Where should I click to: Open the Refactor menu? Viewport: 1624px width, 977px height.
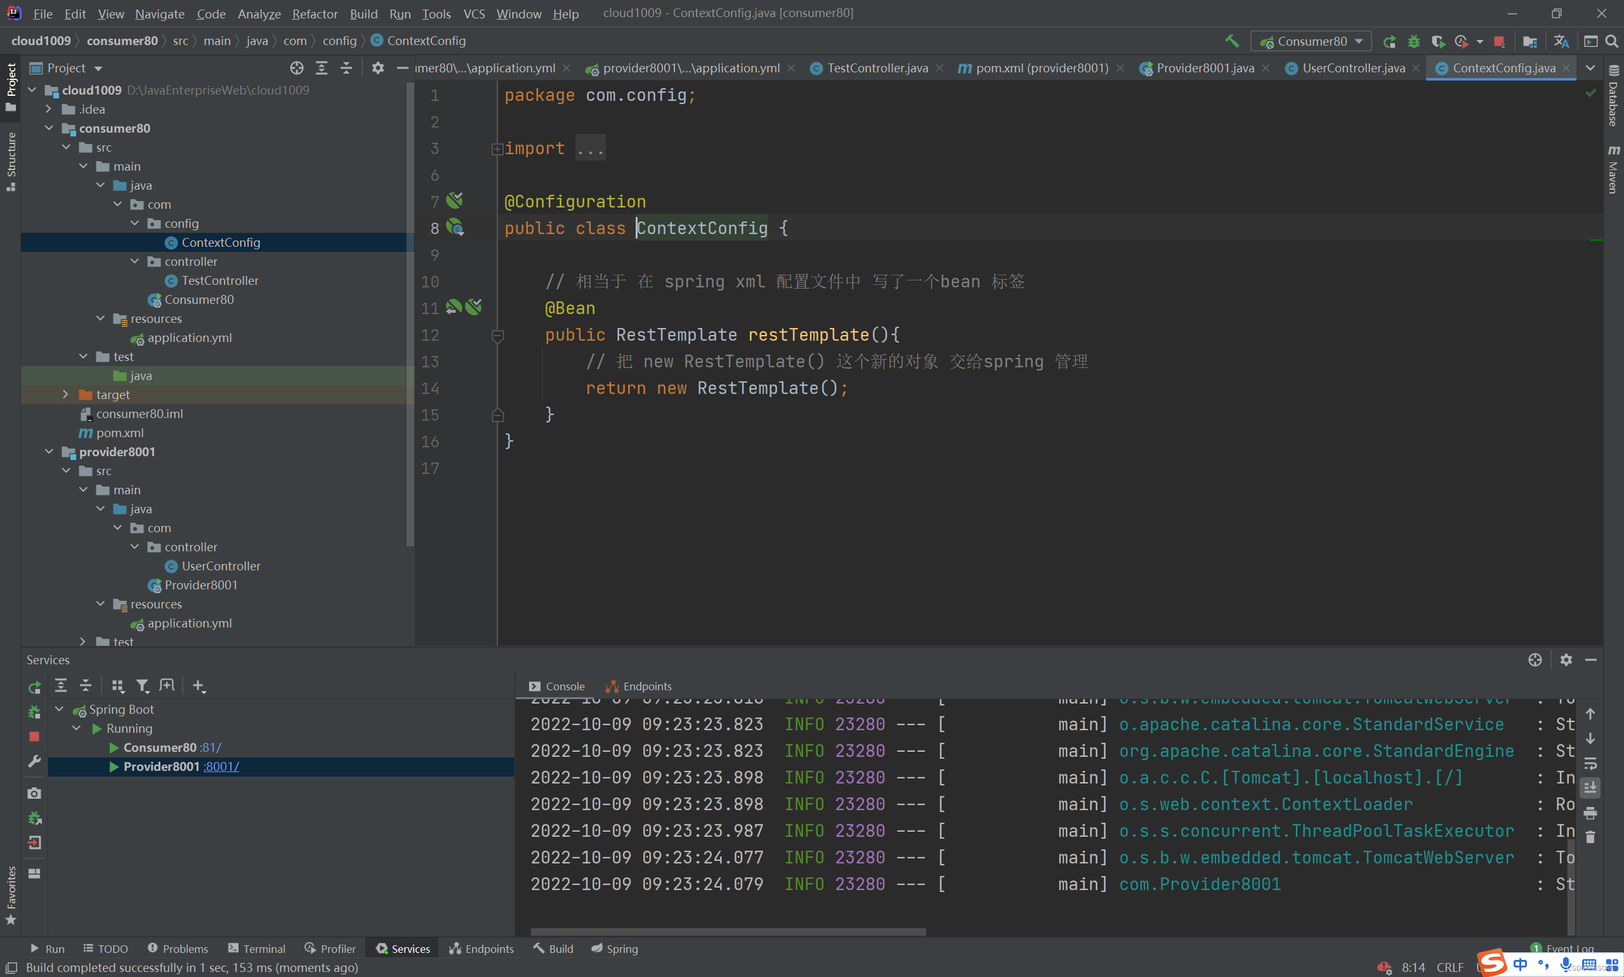pyautogui.click(x=315, y=14)
